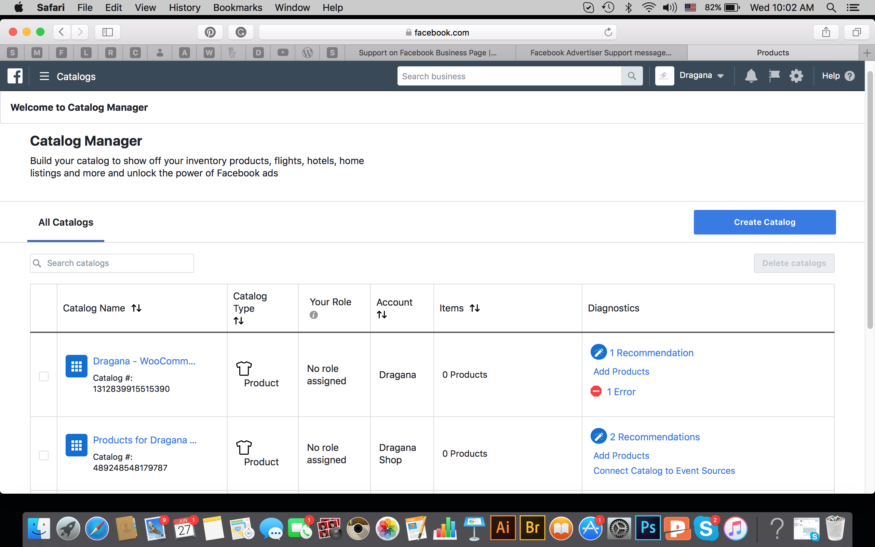Click the 1 Recommendation wand icon
875x547 pixels.
pos(598,352)
